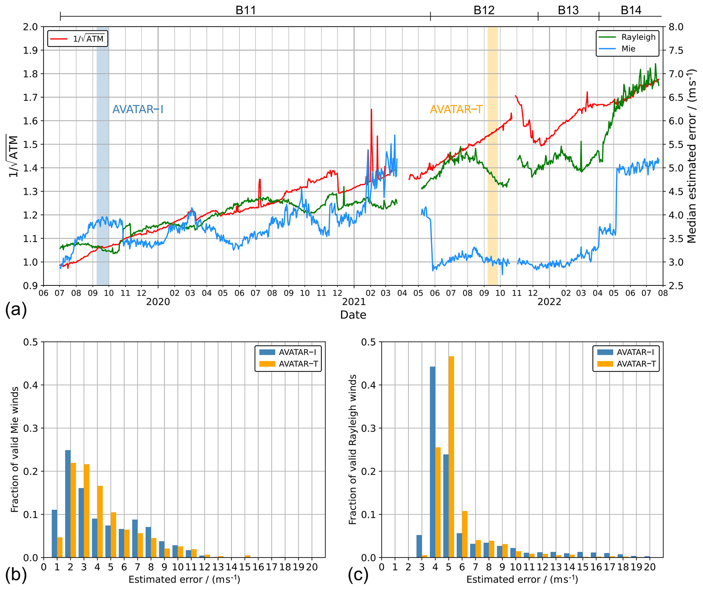Click the panel (a) label
Viewport: 703px width, 590px height.
click(x=16, y=310)
